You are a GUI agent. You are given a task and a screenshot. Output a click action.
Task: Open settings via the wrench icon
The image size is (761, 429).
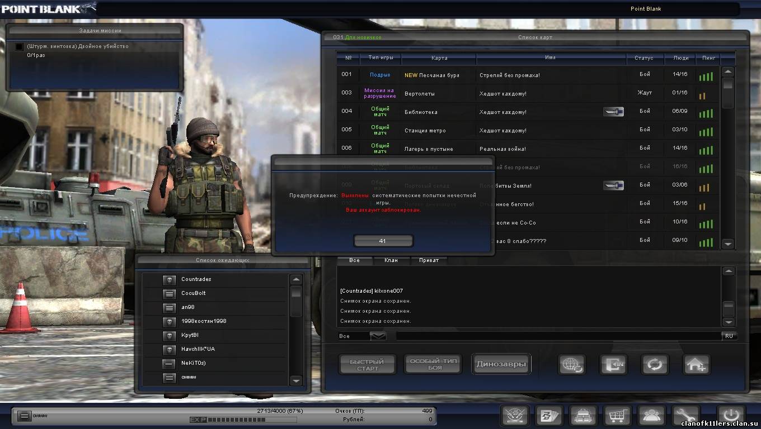click(x=685, y=416)
